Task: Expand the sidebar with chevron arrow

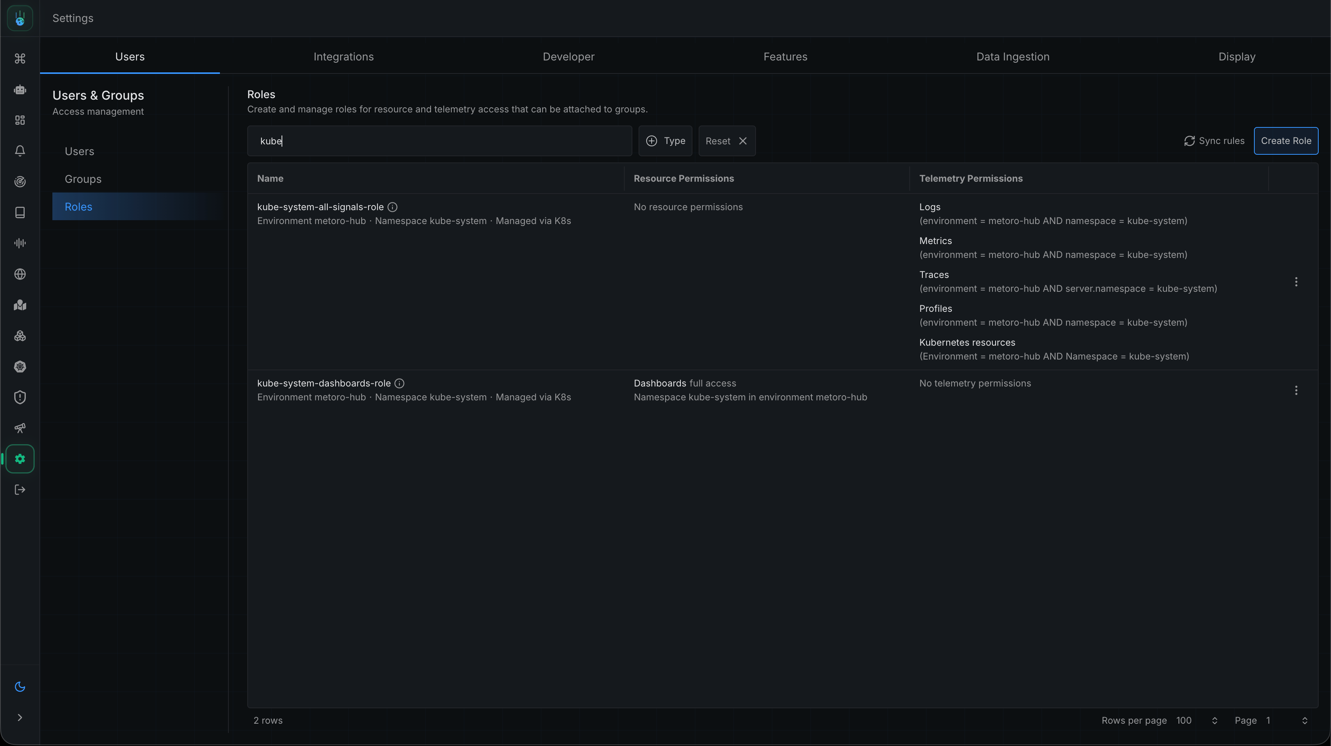Action: tap(20, 718)
